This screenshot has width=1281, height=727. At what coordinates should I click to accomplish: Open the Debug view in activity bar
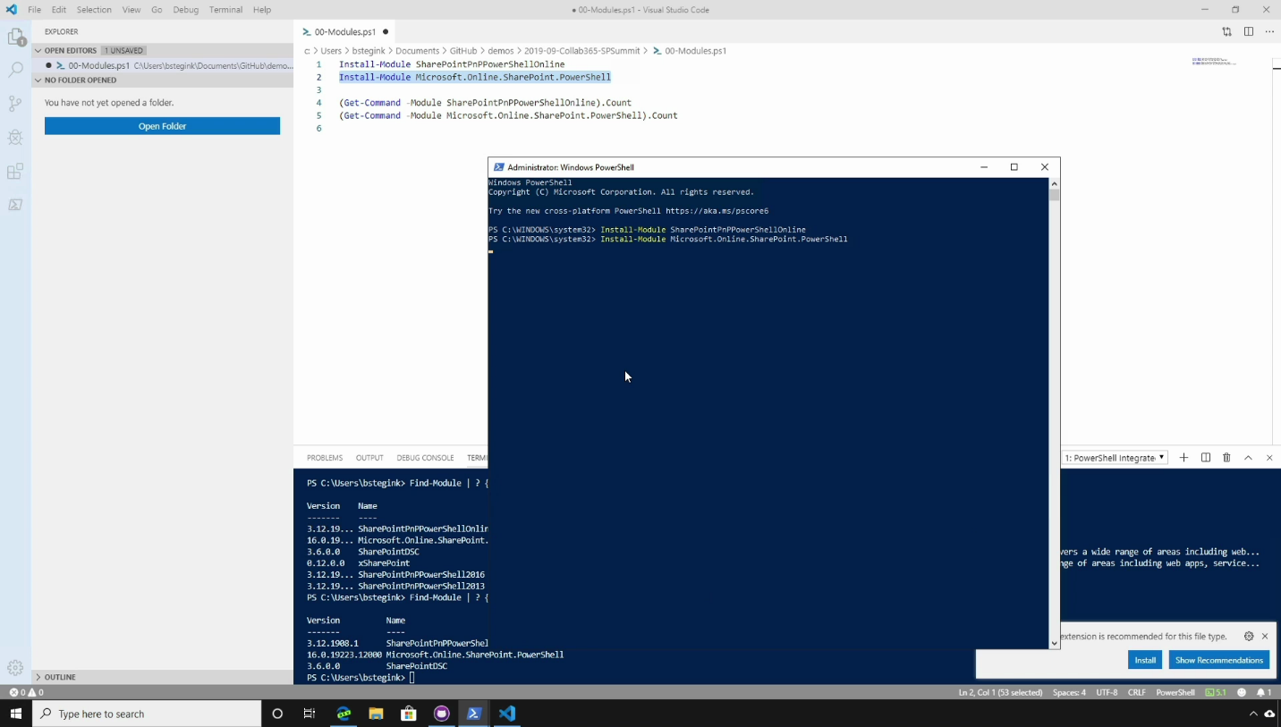point(15,138)
